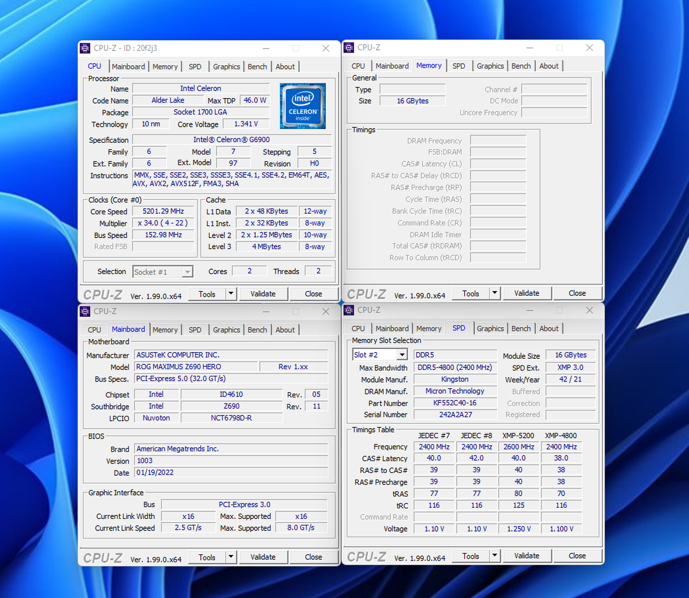Click Validate button in SPD window
The image size is (689, 598).
[x=527, y=555]
